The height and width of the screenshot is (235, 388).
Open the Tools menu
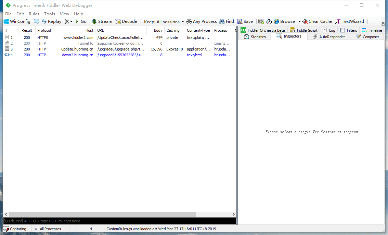pos(50,14)
